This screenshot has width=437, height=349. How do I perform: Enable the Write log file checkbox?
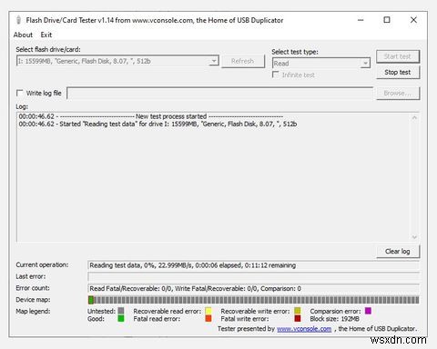(x=20, y=93)
